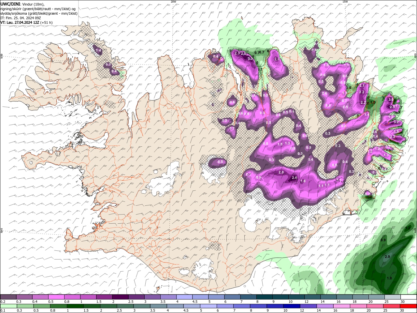Pick the snow swatch between 9 and 10

(x=280, y=297)
